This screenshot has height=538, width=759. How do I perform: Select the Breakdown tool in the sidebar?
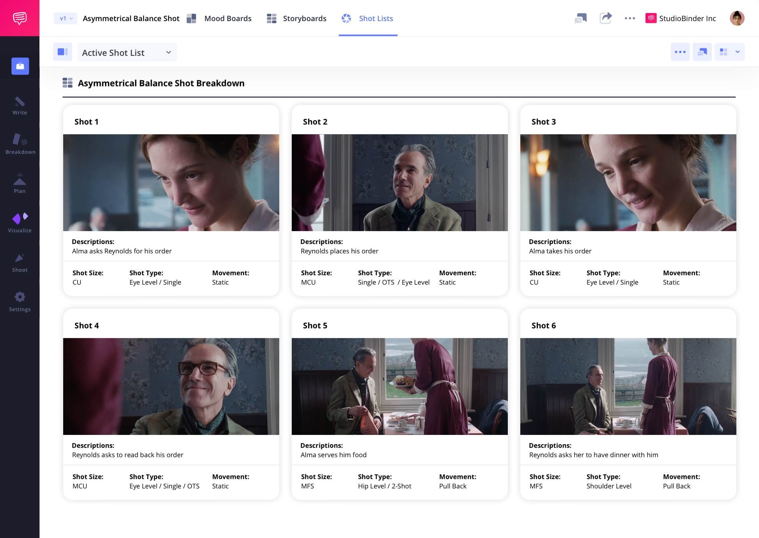pos(20,144)
